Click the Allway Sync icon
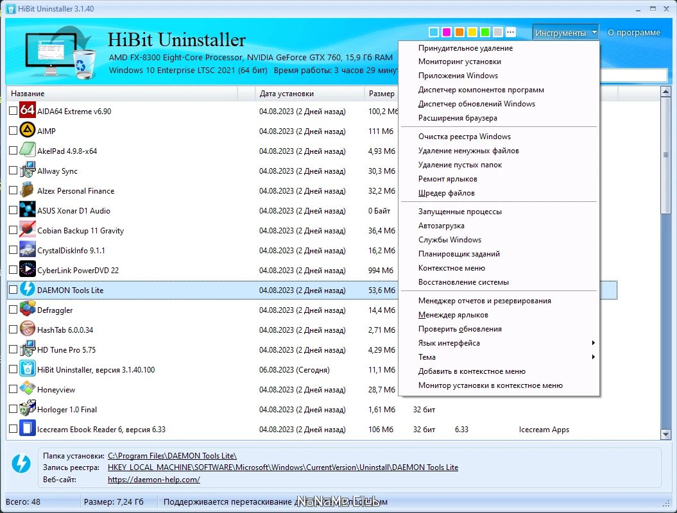 point(27,169)
